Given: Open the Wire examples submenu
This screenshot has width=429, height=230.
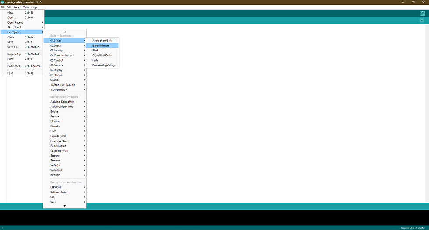Looking at the screenshot, I should tap(65, 202).
